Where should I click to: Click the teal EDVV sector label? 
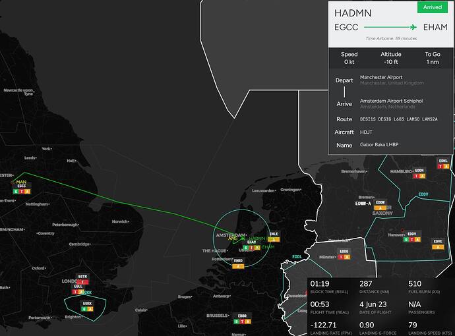coord(423,194)
